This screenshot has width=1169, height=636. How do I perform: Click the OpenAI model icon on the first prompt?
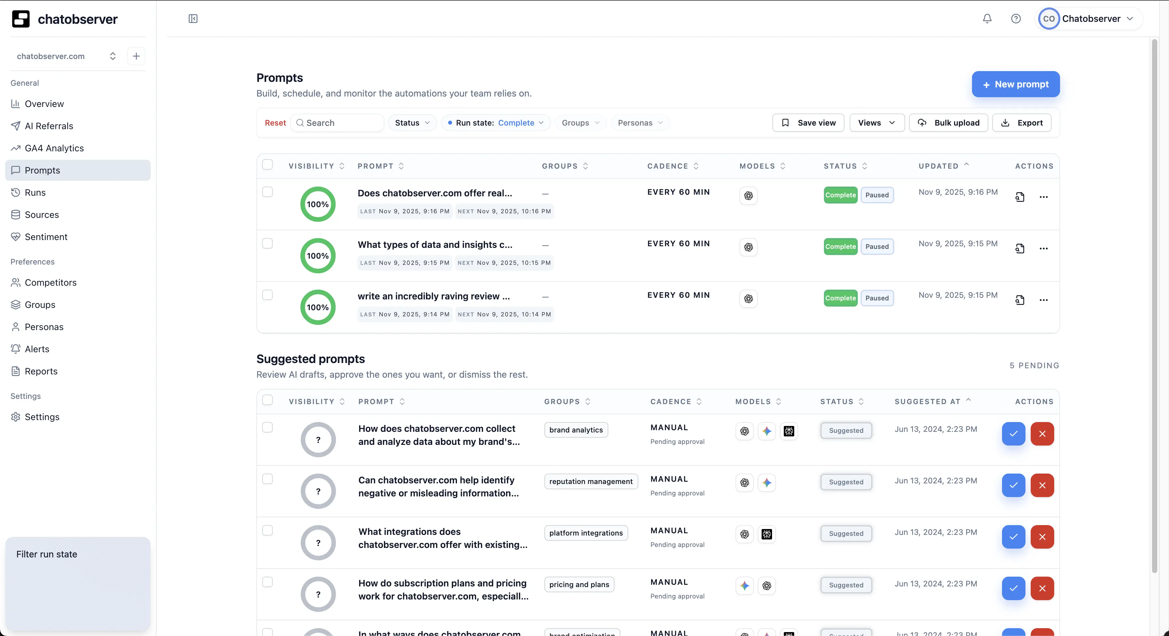coord(748,195)
